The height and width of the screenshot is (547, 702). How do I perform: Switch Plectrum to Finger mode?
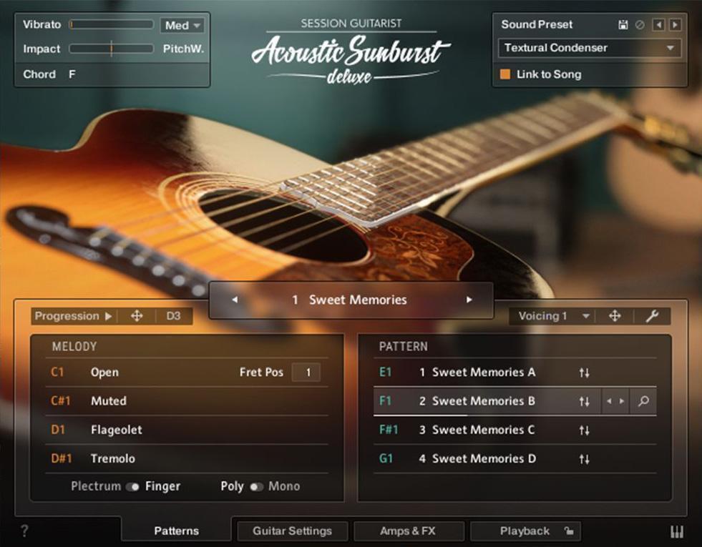pos(133,486)
